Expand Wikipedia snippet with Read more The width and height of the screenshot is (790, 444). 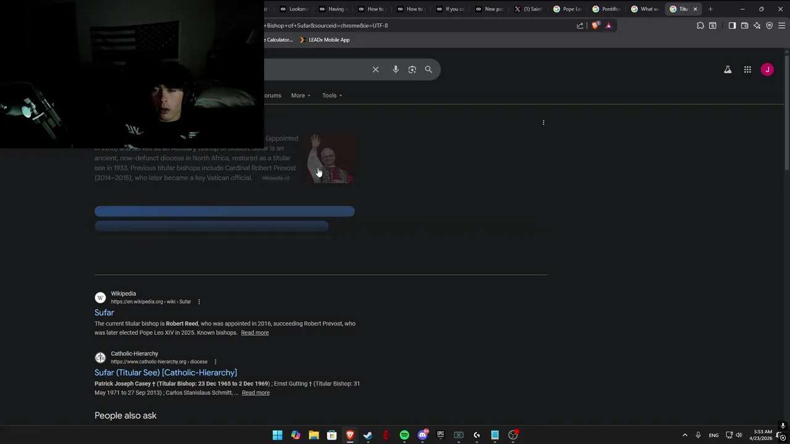point(255,333)
